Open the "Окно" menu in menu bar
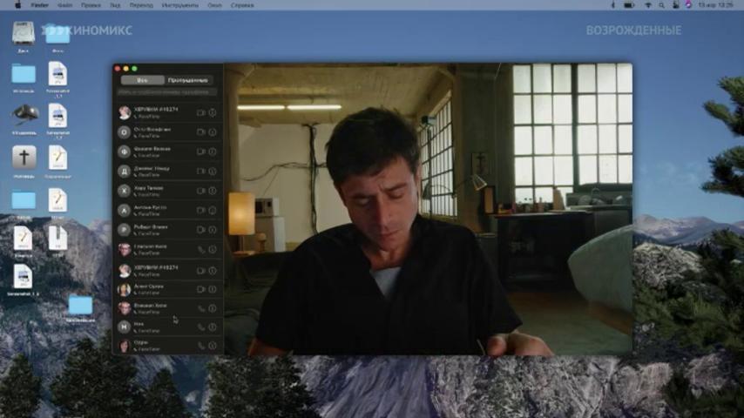 coord(214,5)
